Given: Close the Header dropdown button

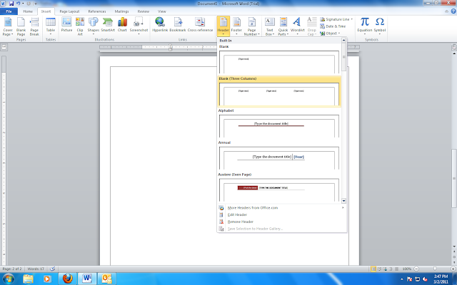Looking at the screenshot, I should [223, 26].
